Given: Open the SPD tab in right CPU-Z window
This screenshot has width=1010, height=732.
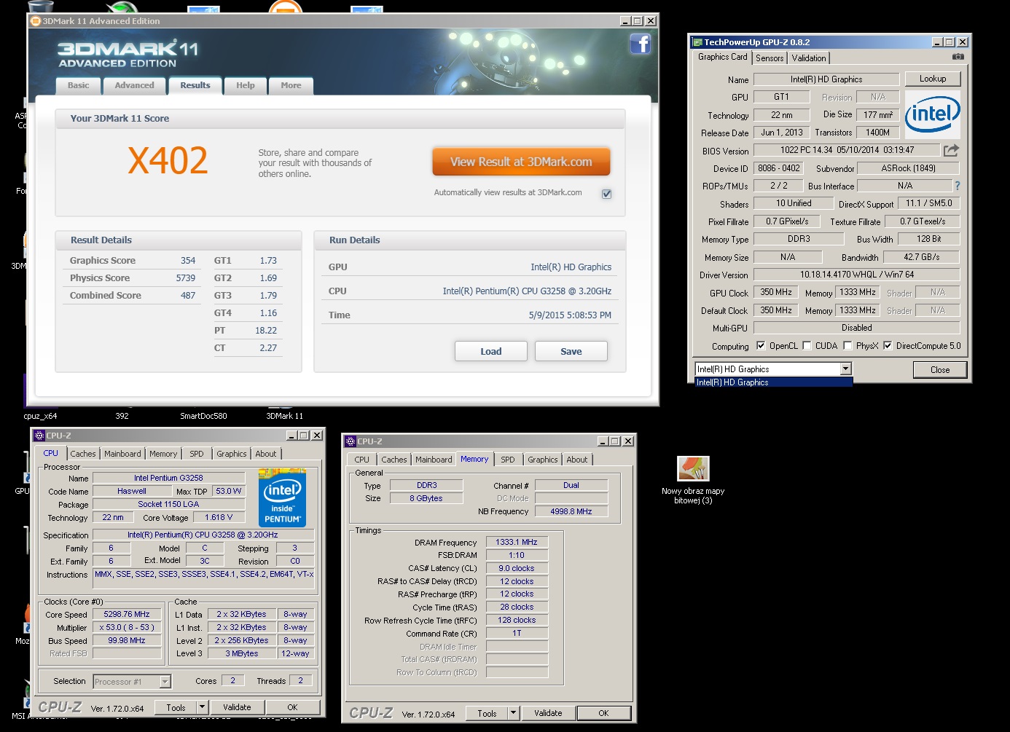Looking at the screenshot, I should [508, 460].
